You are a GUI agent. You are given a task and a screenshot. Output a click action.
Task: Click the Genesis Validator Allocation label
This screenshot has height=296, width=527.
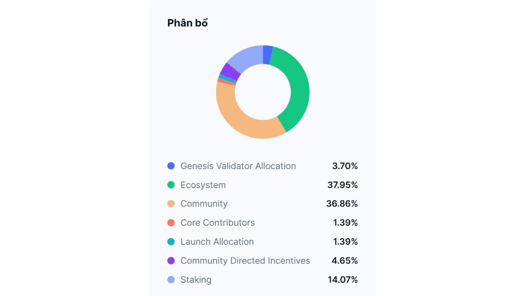tap(238, 166)
